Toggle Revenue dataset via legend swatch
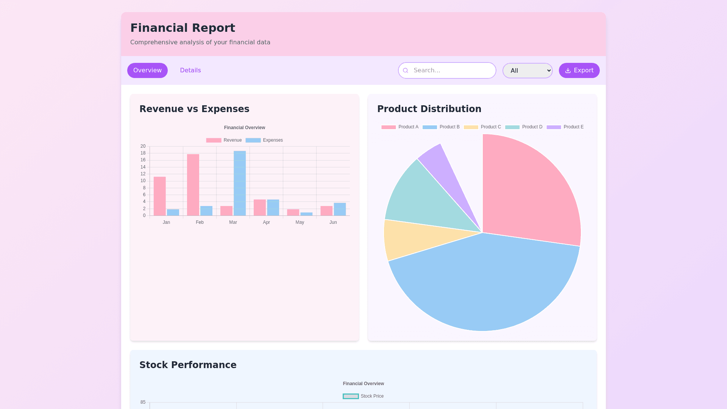 (x=214, y=140)
